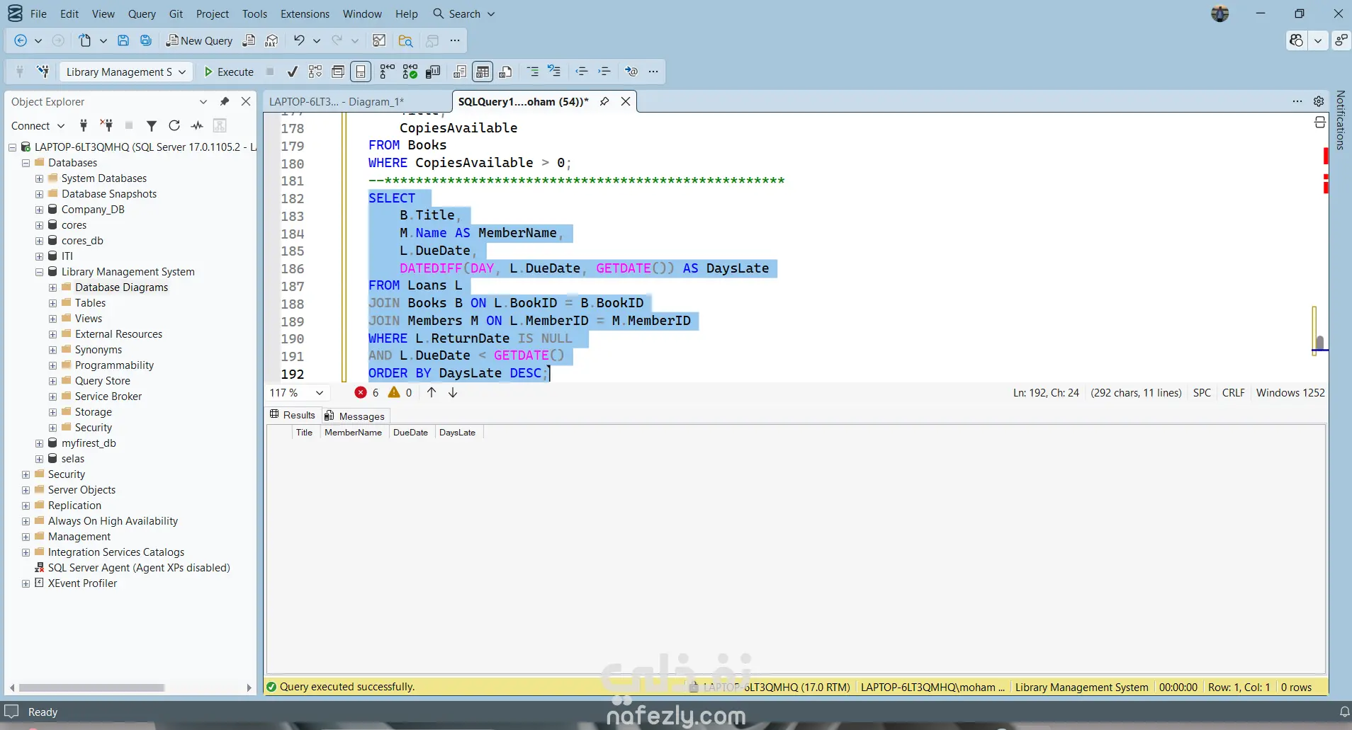Pin the SQLQuery1 tab

click(604, 101)
